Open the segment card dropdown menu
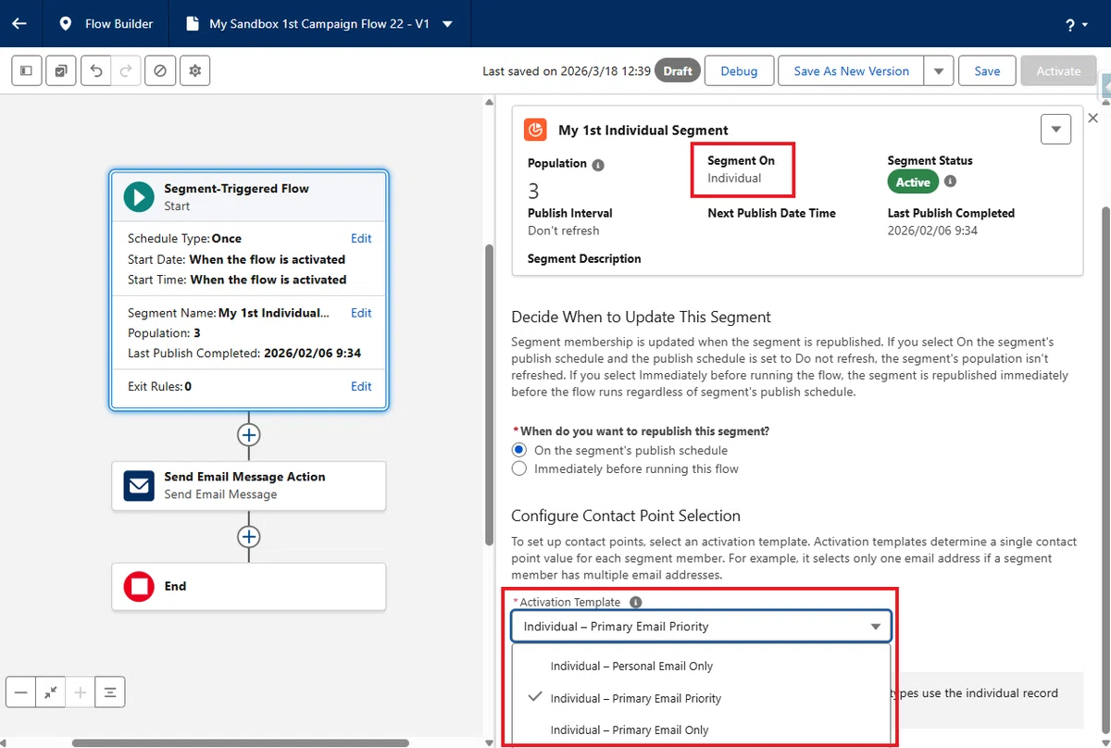1111x748 pixels. 1055,130
